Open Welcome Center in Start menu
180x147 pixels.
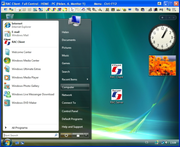coord(31,52)
